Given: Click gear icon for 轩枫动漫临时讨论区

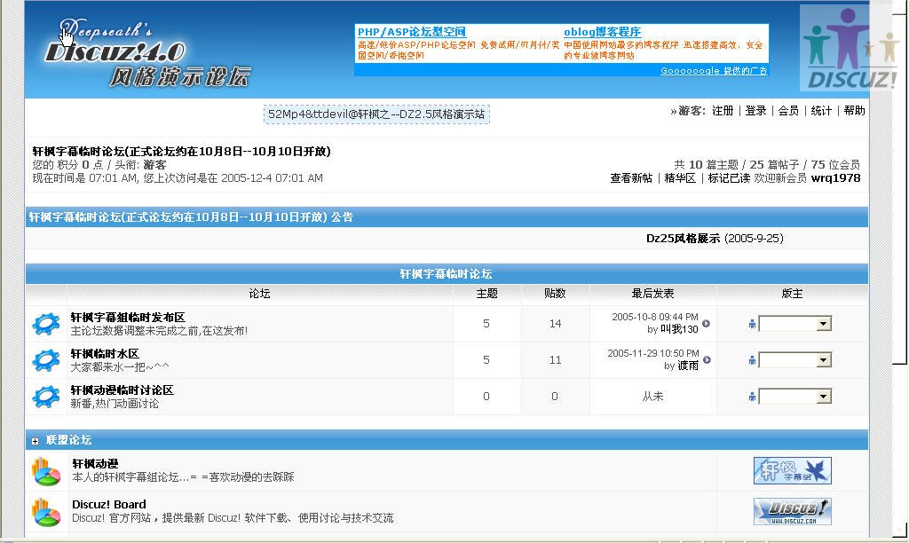Looking at the screenshot, I should click(x=46, y=397).
